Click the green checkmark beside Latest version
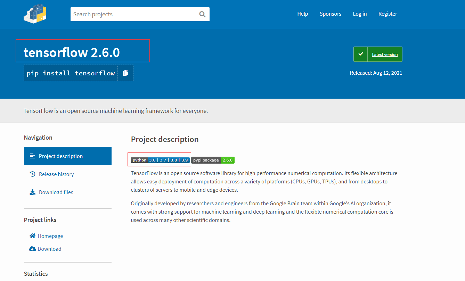This screenshot has width=465, height=281. tap(361, 54)
